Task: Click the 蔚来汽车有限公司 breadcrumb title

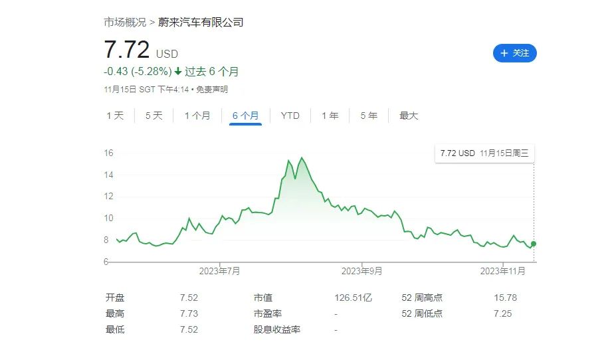Action: 201,23
